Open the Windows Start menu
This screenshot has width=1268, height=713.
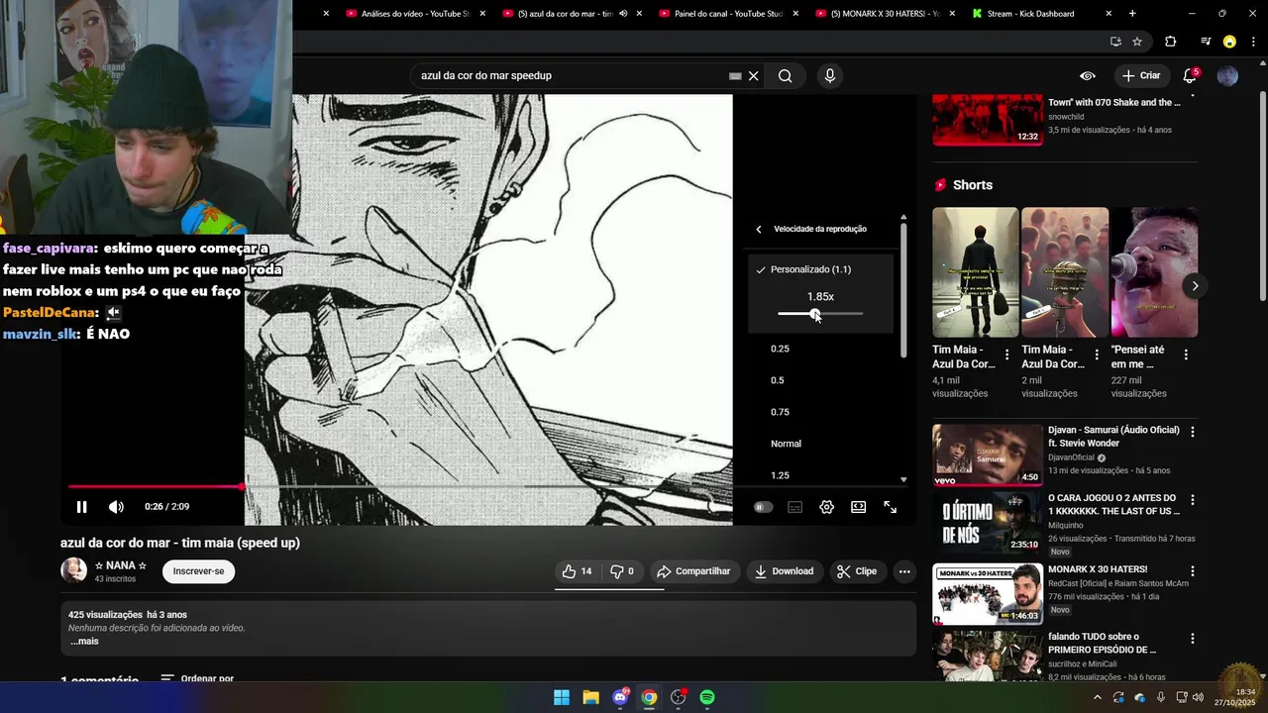tap(562, 697)
